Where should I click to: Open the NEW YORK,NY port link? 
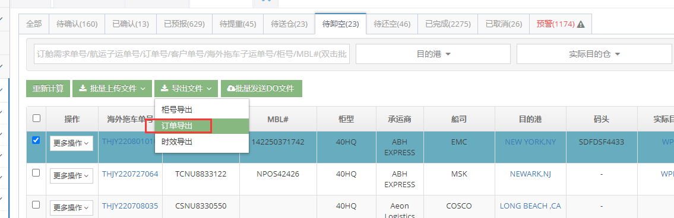tap(530, 142)
